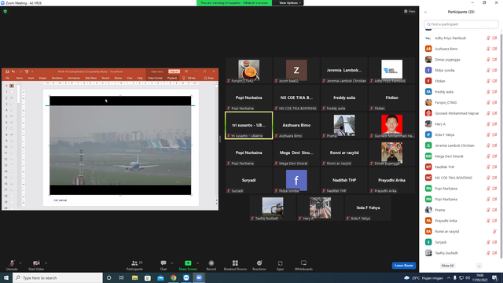Open the Apps icon
503x283 pixels.
280,263
